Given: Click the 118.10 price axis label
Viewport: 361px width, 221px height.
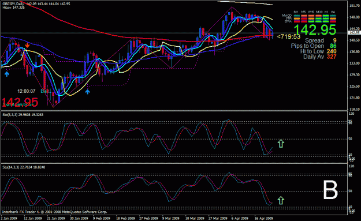Looking at the screenshot, I should 354,109.
